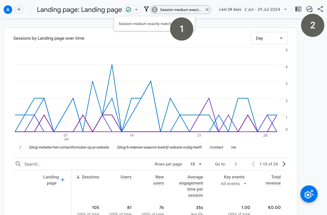Viewport: 327px width, 215px height.
Task: Click the Sessions total value 105
Action: (x=96, y=207)
